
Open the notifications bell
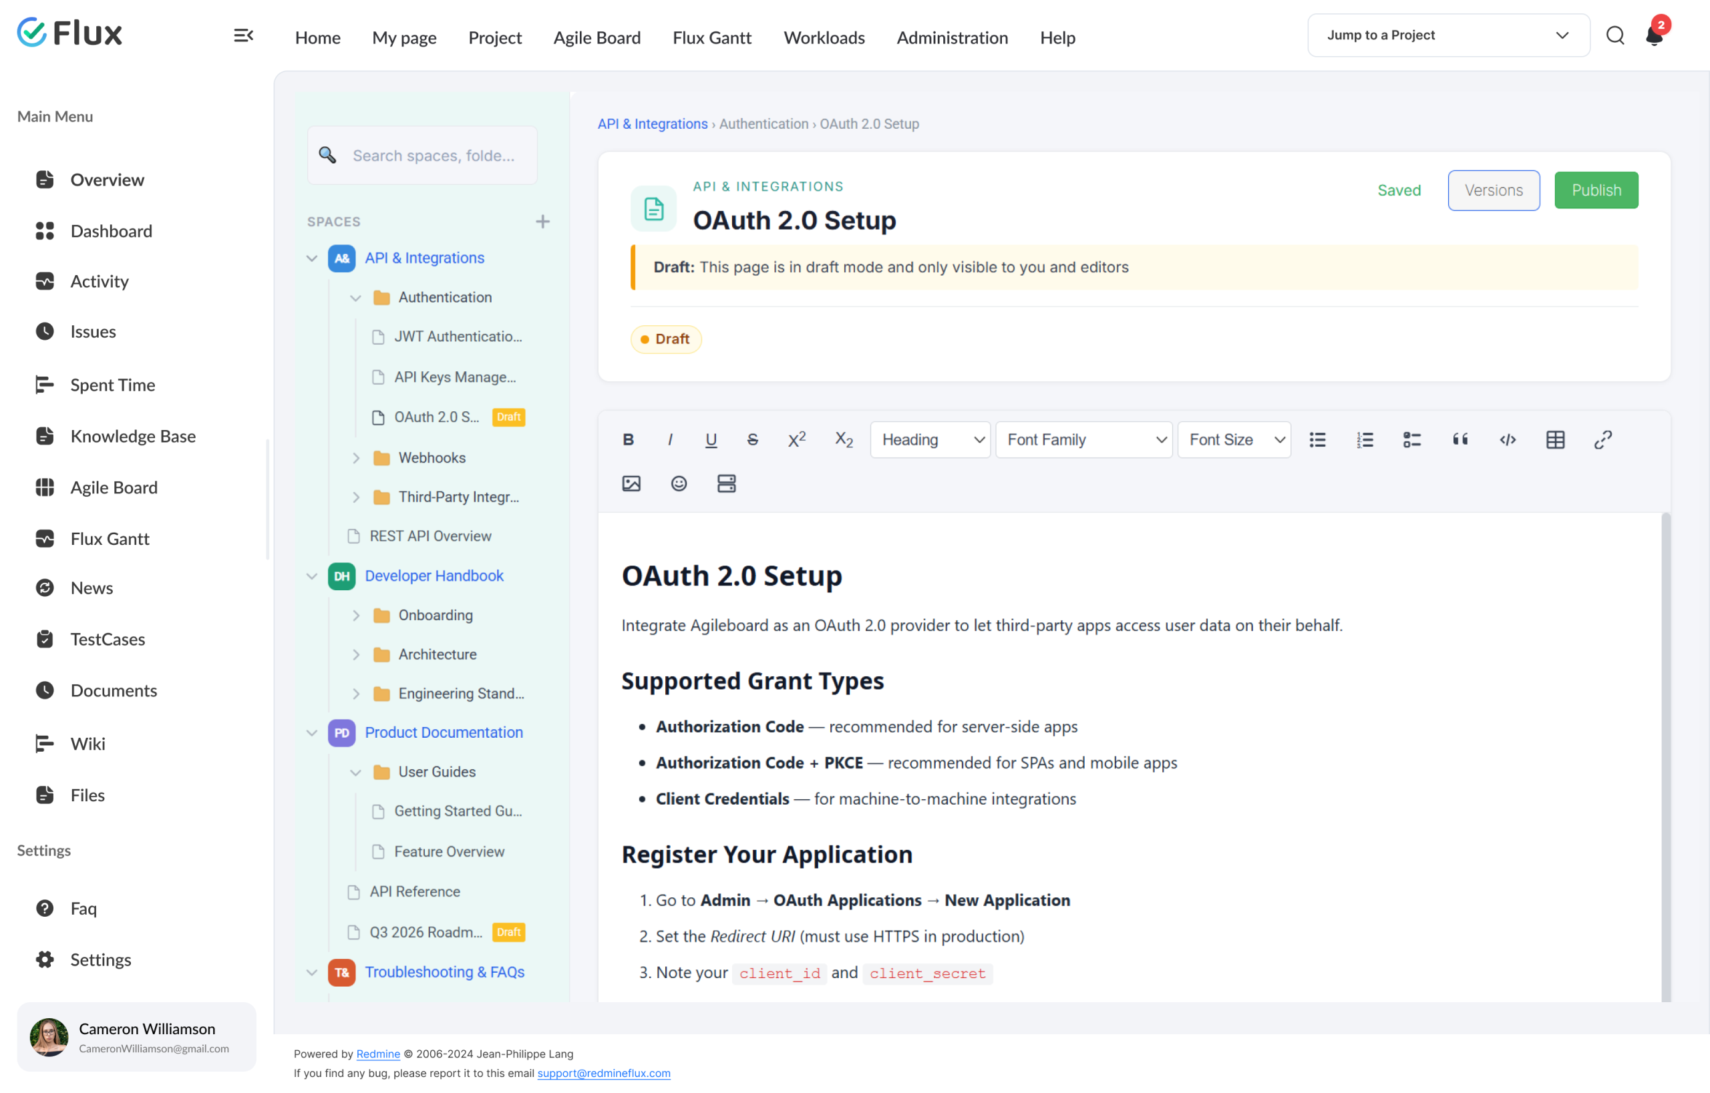pos(1653,35)
